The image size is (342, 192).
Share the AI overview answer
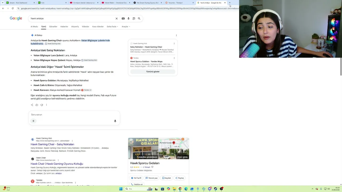(32, 105)
